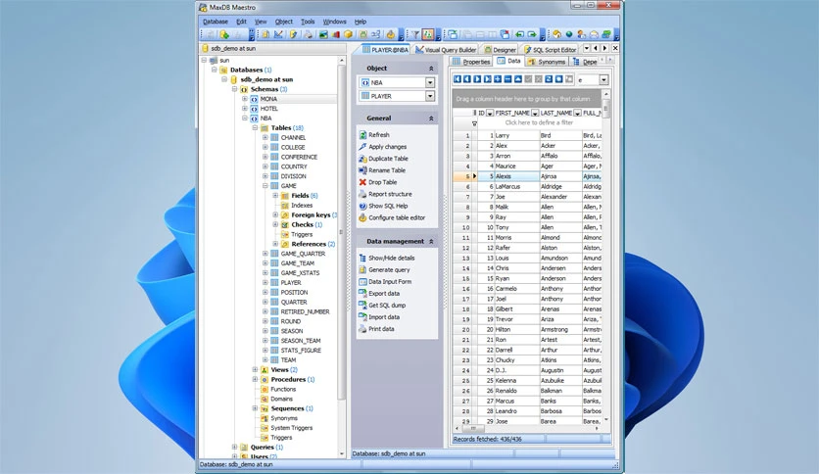
Task: Click red X Drop Table icon
Action: (x=363, y=182)
